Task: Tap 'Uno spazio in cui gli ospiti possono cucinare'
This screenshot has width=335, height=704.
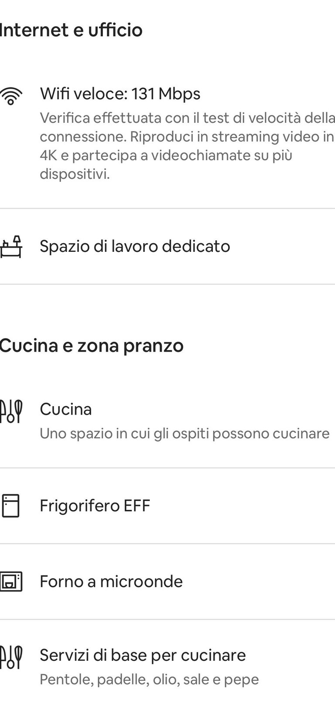Action: (x=185, y=433)
